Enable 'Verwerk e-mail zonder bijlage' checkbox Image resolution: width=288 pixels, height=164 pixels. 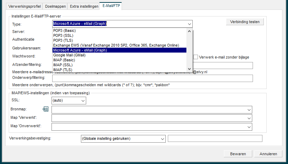coord(196,57)
